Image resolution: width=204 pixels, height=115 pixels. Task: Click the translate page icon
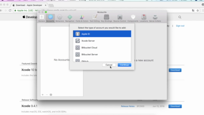point(193,11)
